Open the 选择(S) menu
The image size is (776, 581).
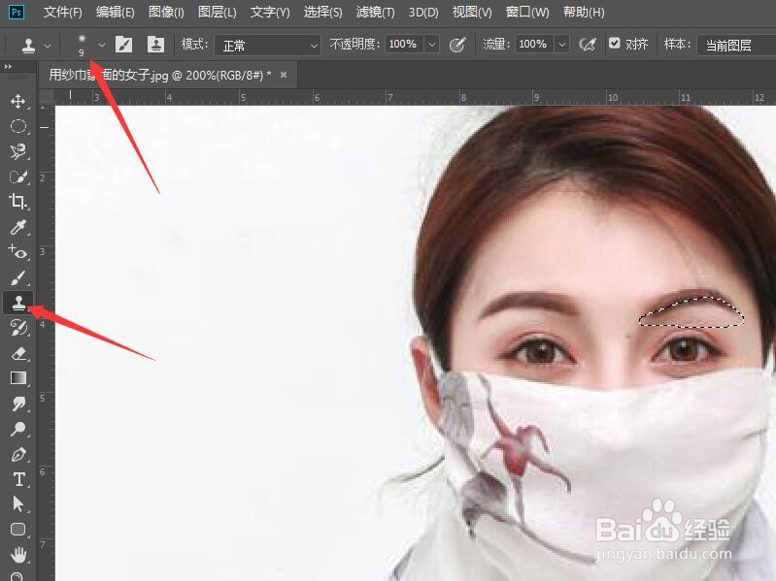click(323, 13)
